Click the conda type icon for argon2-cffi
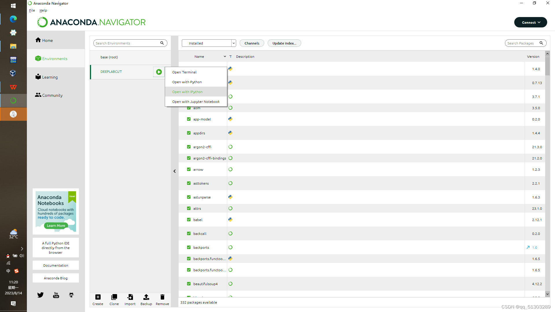The image size is (555, 312). (x=230, y=147)
